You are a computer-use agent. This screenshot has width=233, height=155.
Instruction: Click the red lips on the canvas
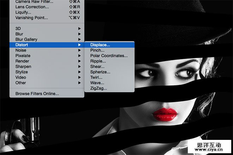click(165, 114)
